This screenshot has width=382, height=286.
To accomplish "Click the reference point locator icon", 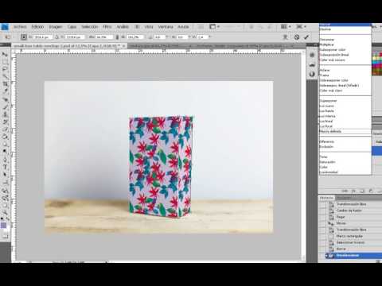I will coord(24,37).
